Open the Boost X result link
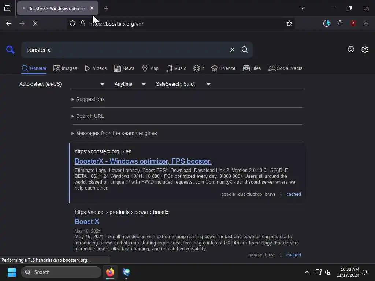 (x=87, y=221)
